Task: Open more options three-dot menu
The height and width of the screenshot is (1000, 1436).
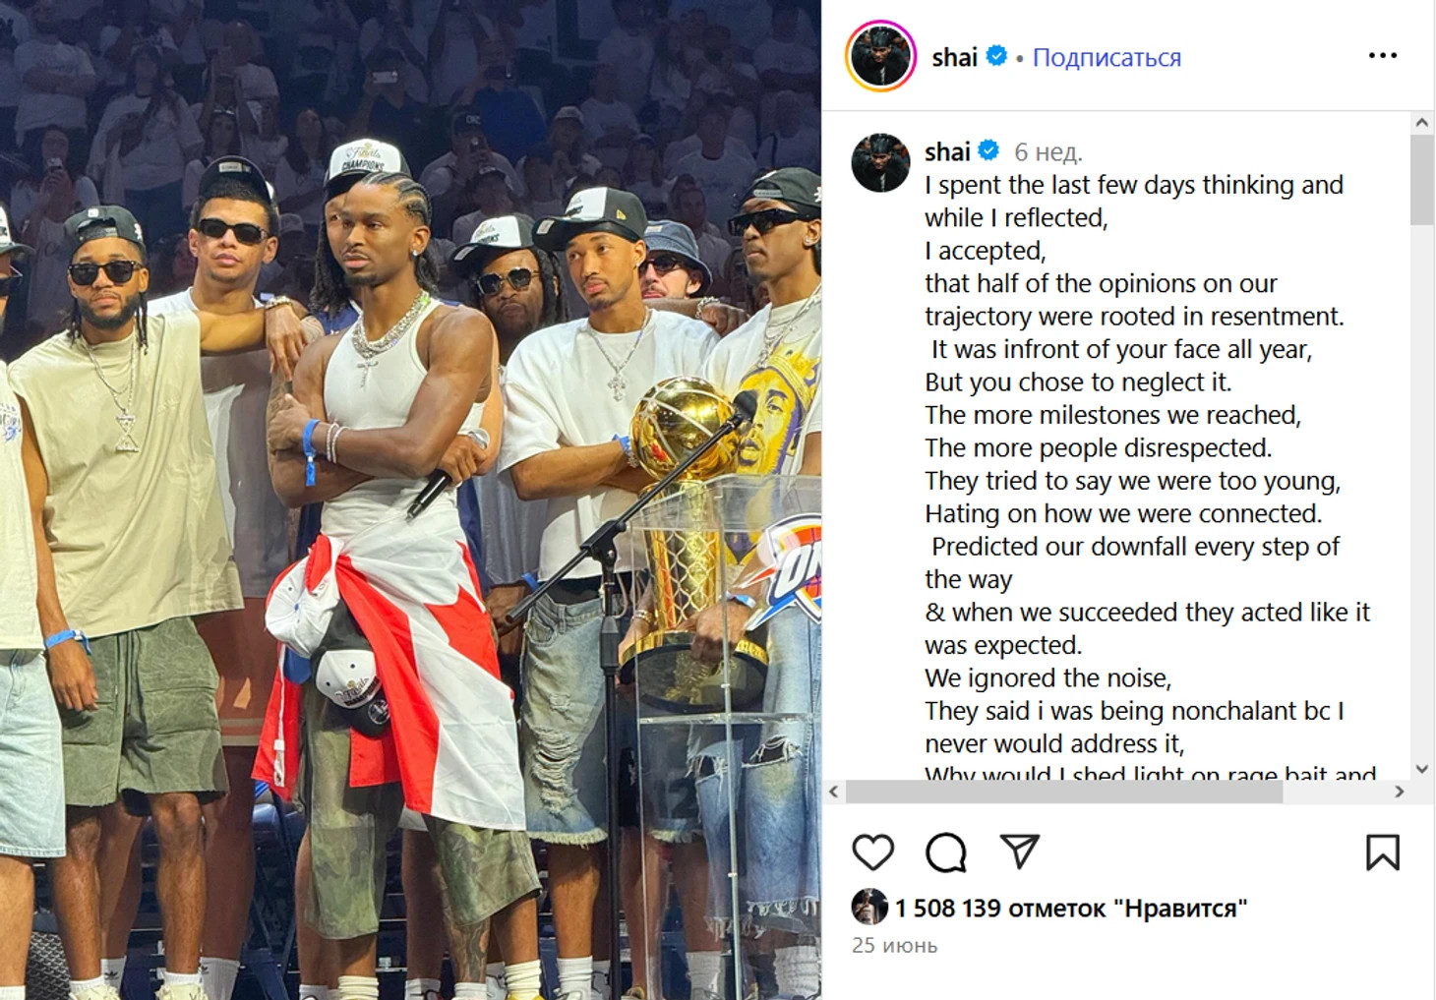Action: [x=1382, y=55]
